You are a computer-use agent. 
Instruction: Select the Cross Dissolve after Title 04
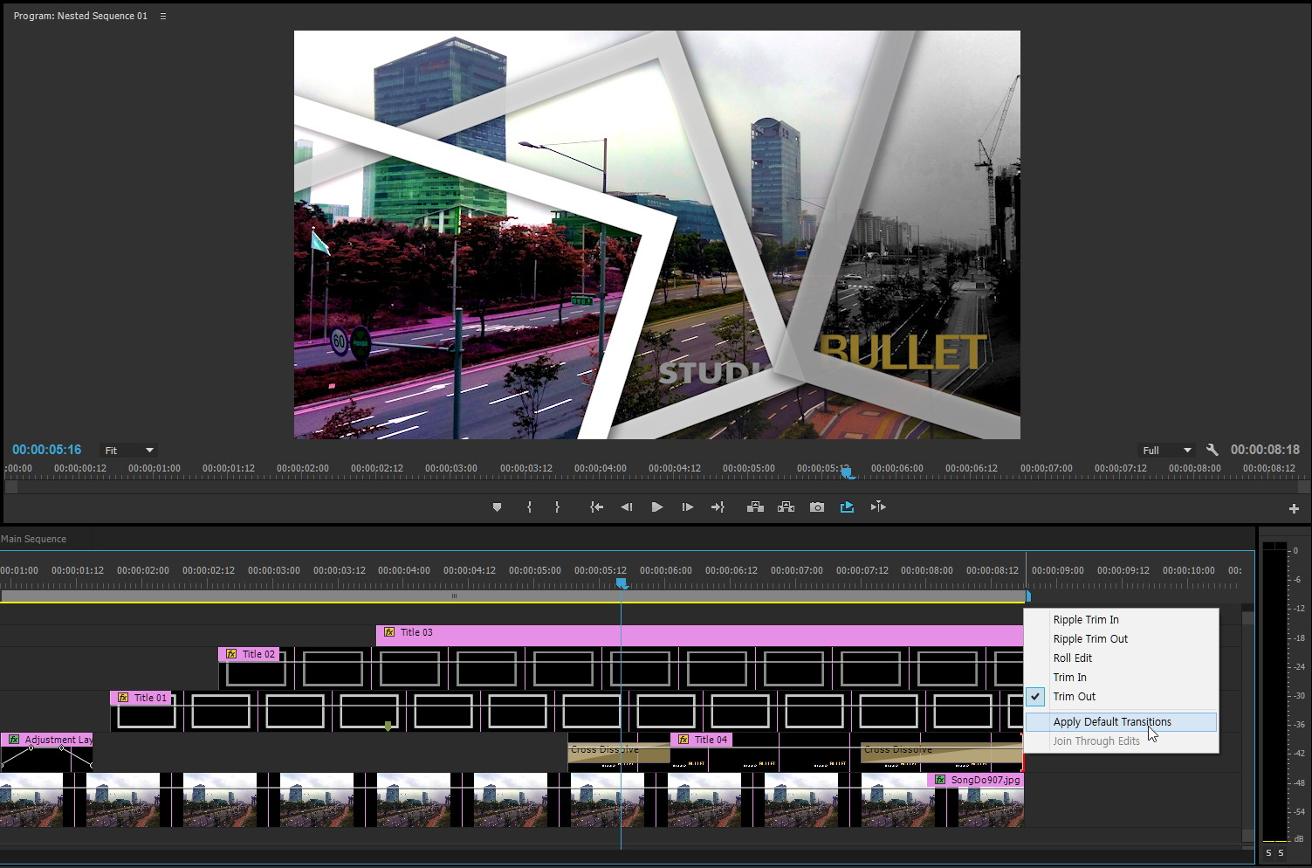click(x=941, y=752)
